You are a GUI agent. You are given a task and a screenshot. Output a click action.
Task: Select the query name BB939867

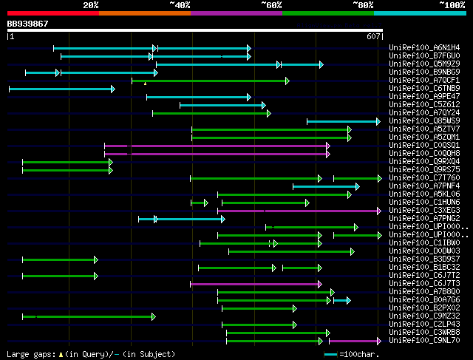coord(28,24)
